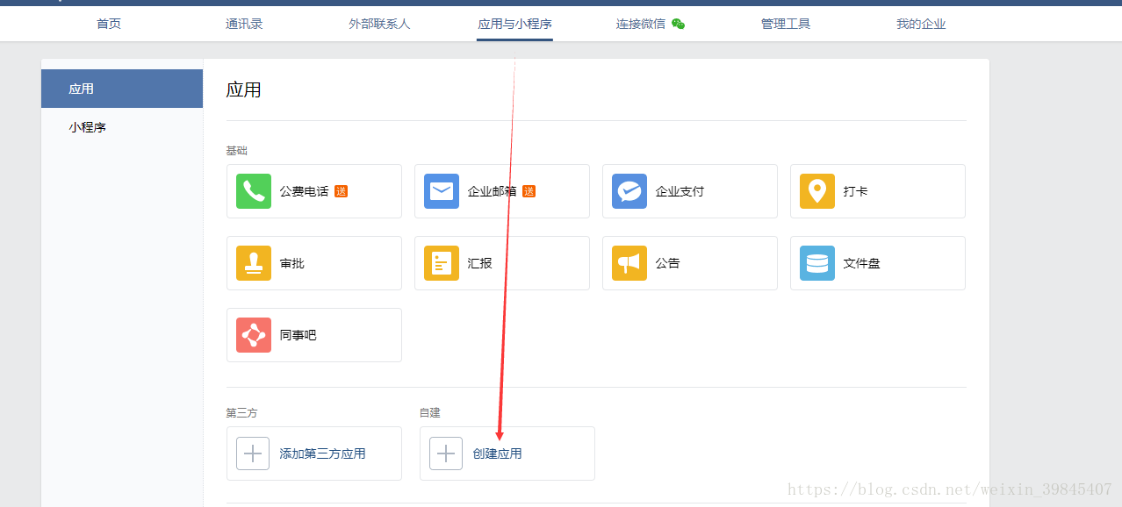Click the 企业支付 label
Viewport: 1122px width, 507px height.
680,191
